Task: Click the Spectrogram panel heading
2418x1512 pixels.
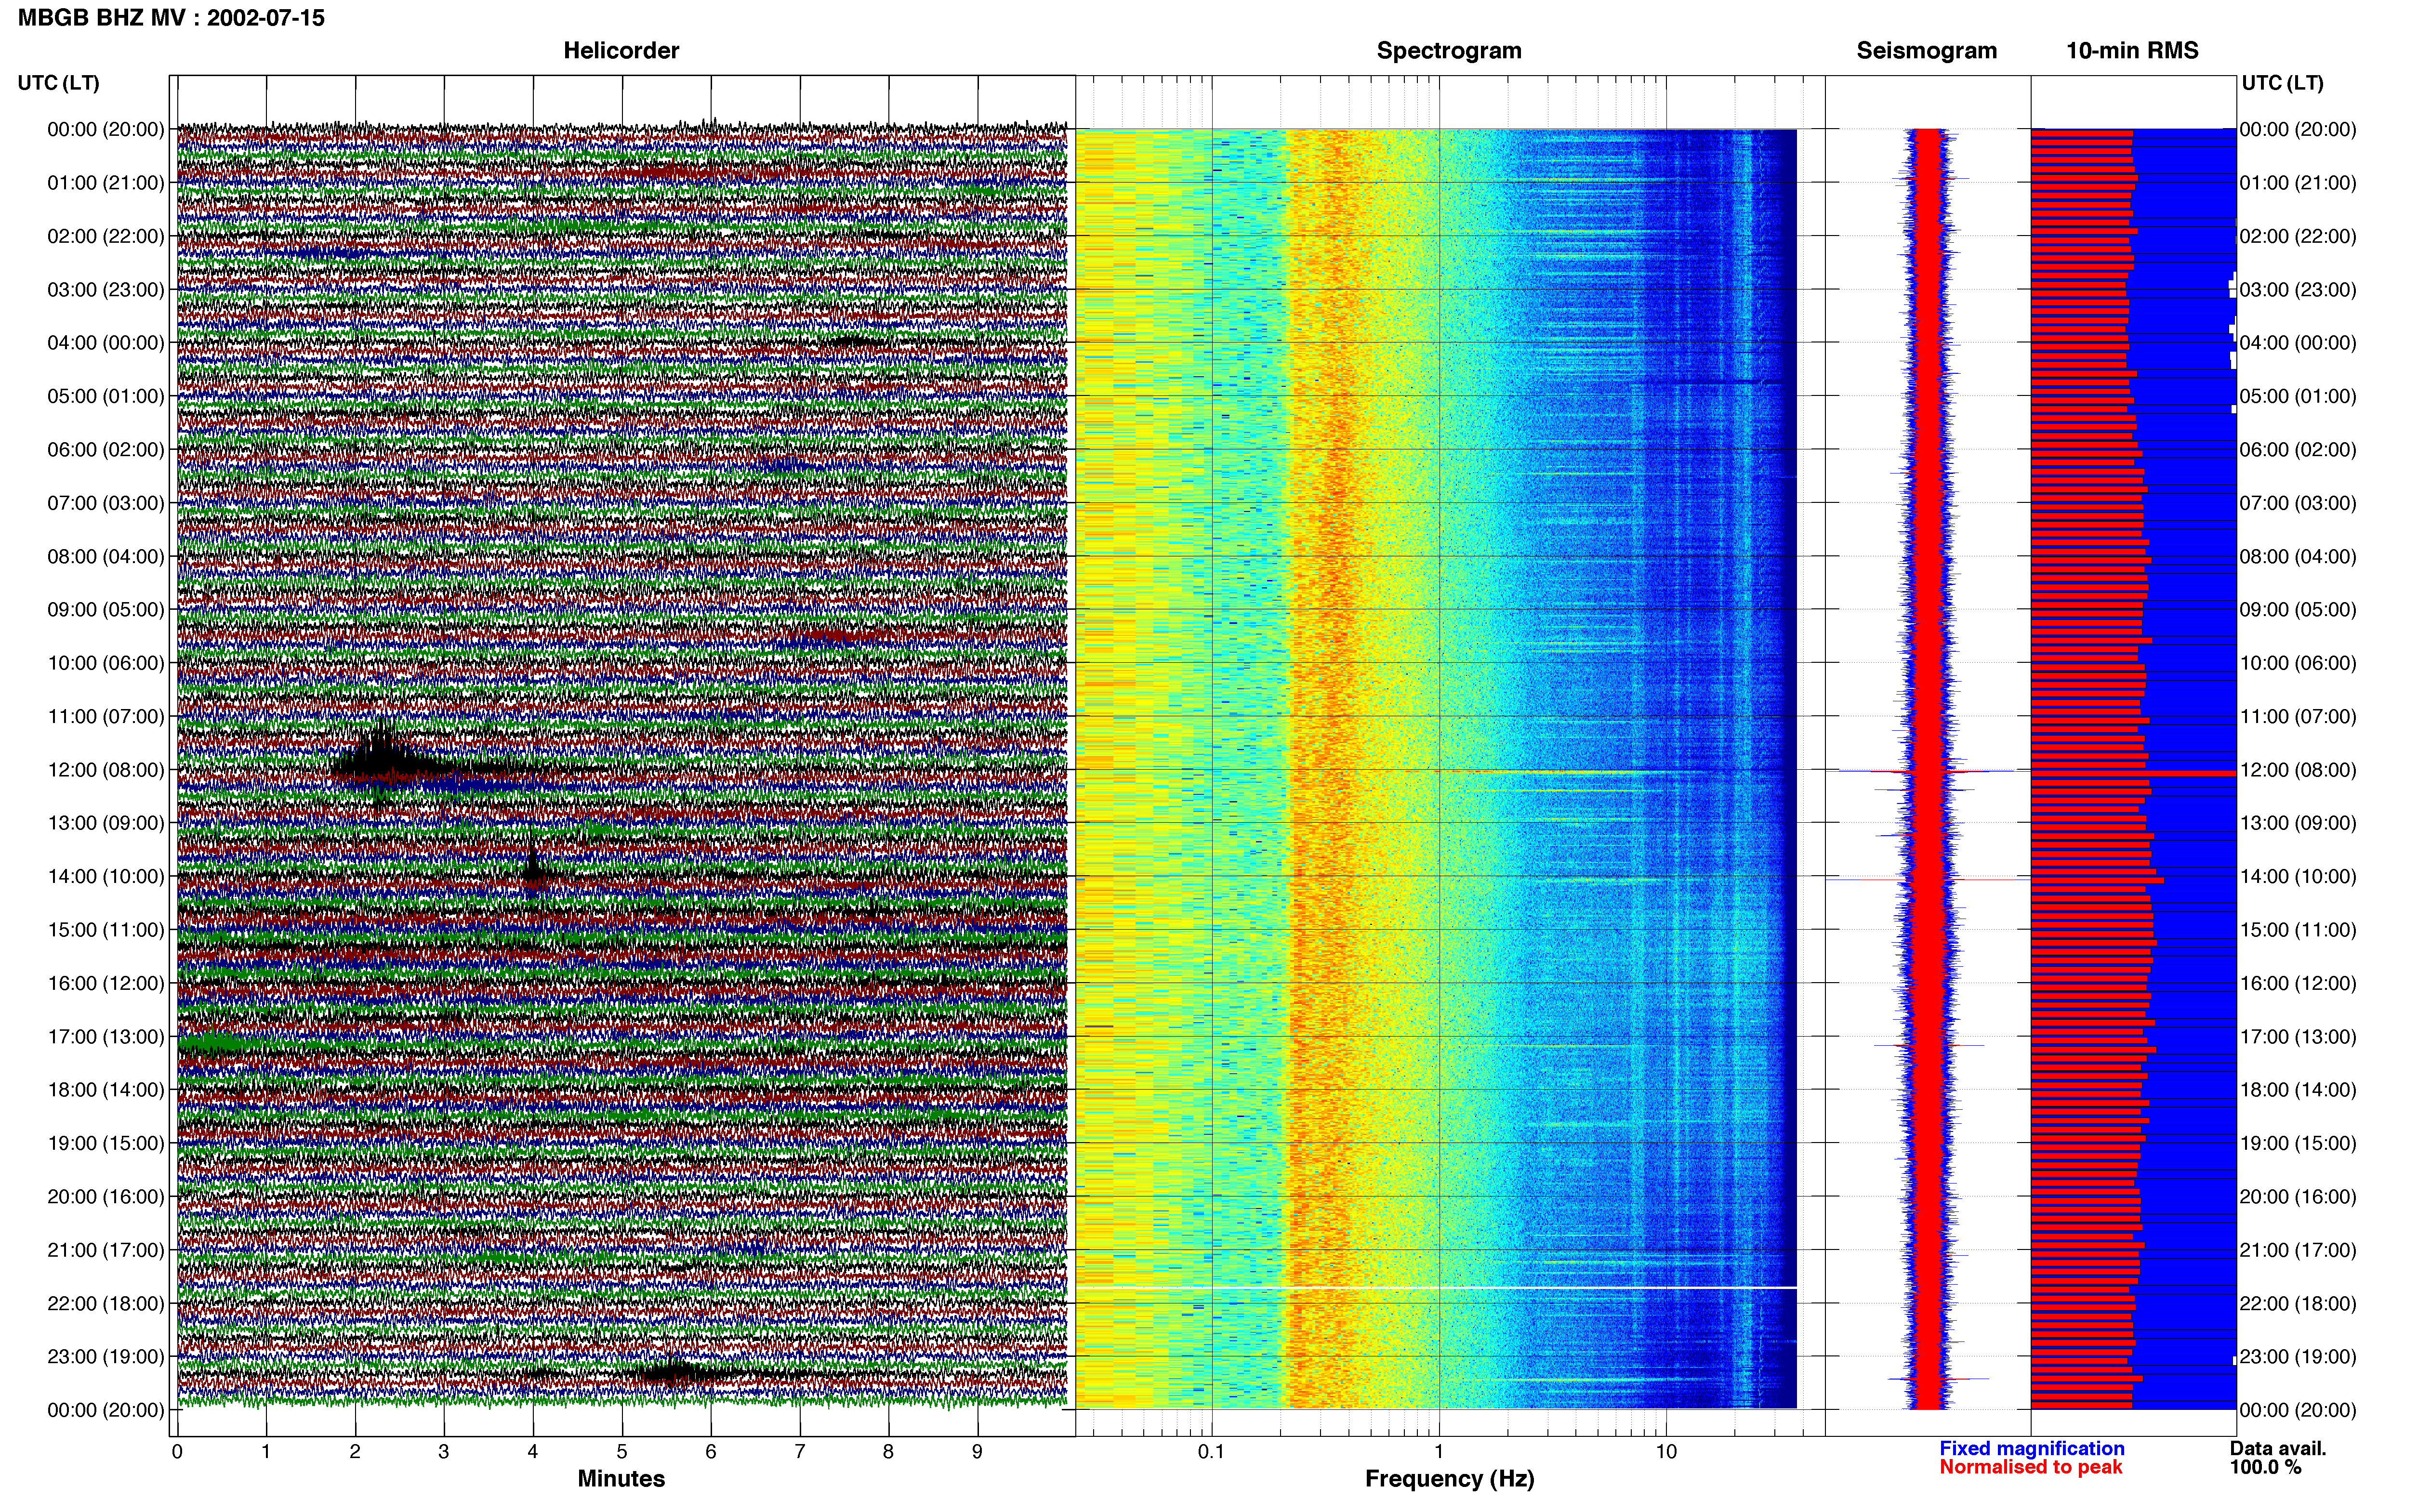Action: pyautogui.click(x=1449, y=51)
